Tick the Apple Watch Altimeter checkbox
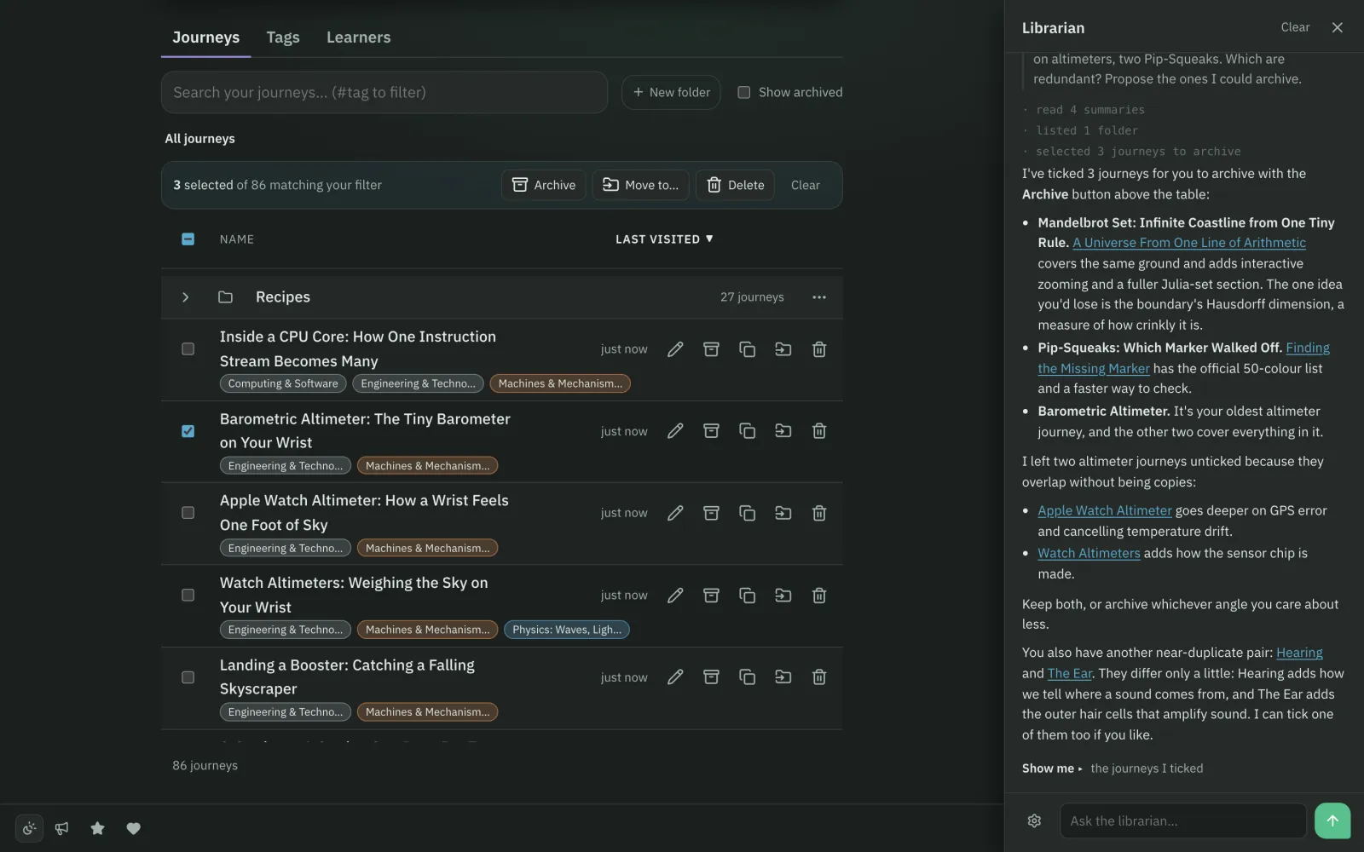This screenshot has width=1364, height=852. coord(188,513)
